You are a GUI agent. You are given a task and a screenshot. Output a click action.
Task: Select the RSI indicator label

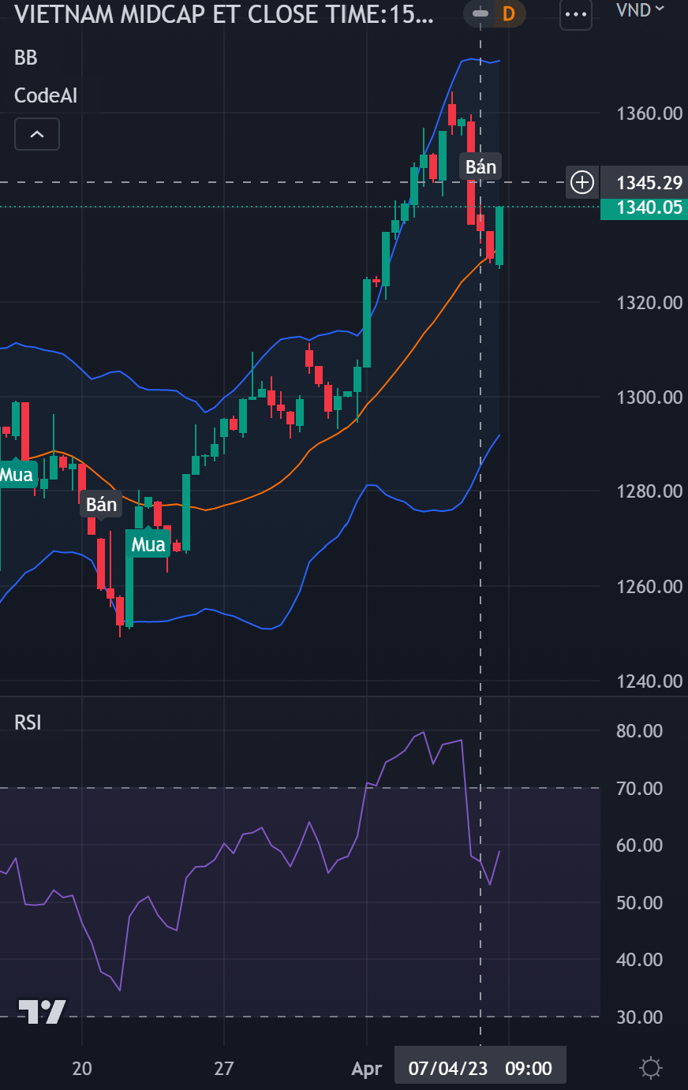(x=28, y=722)
